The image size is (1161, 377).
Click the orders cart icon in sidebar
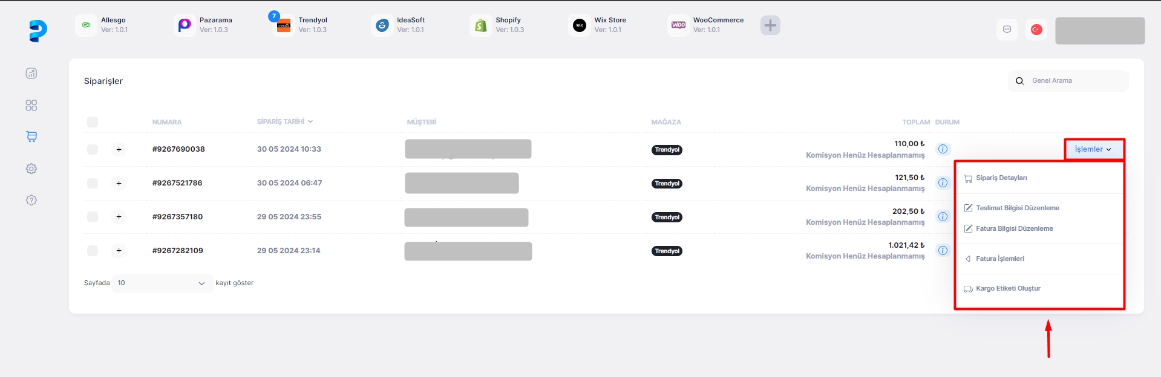[31, 137]
